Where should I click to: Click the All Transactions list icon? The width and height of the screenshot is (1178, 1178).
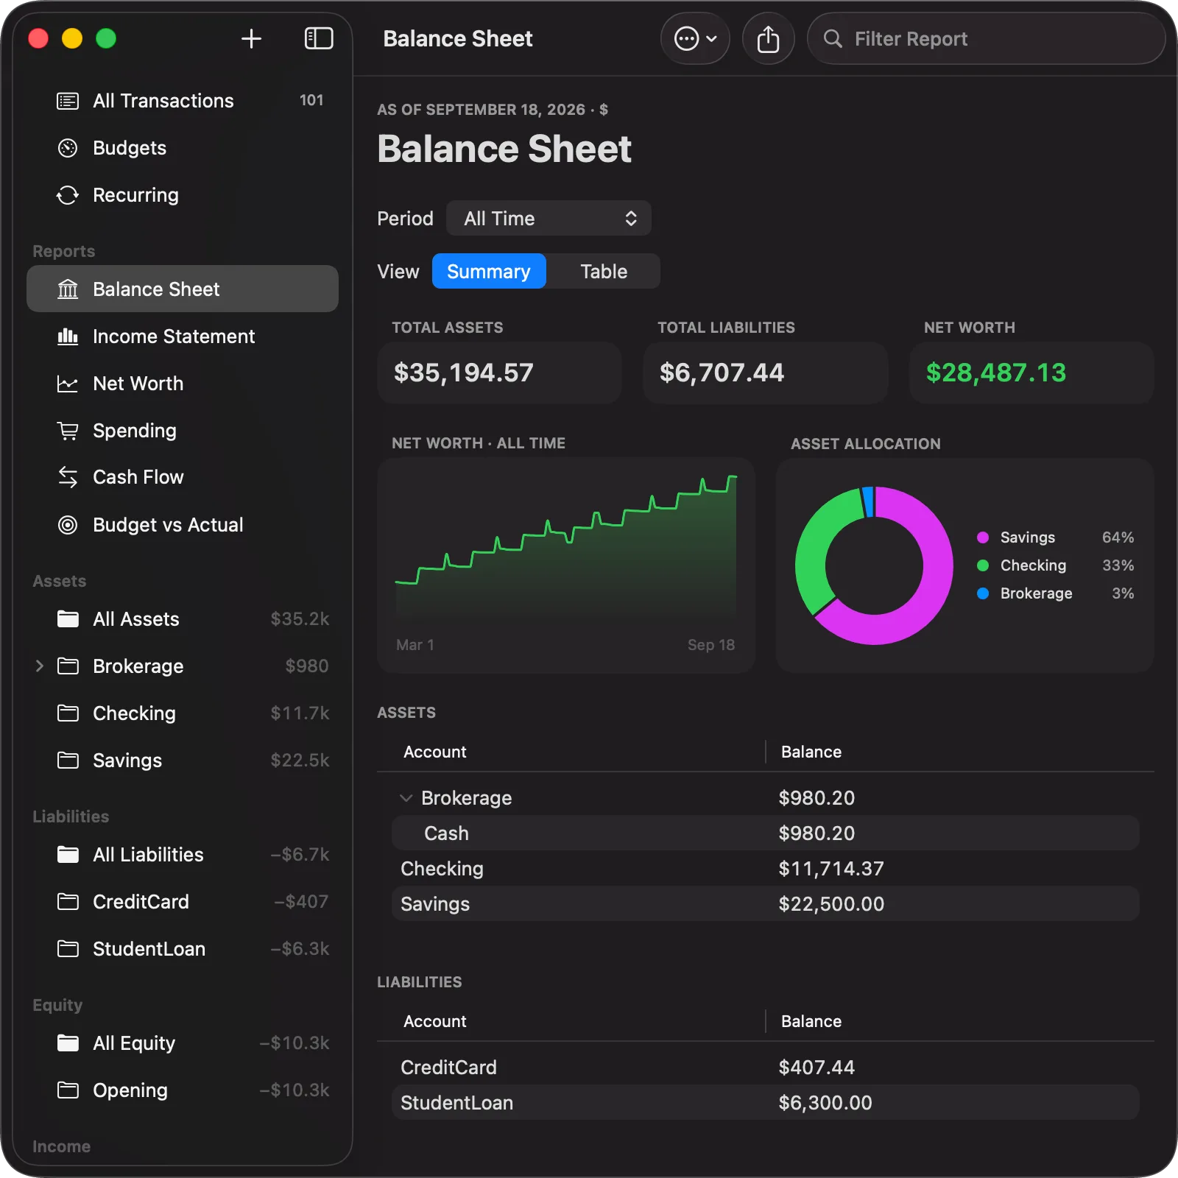tap(68, 101)
